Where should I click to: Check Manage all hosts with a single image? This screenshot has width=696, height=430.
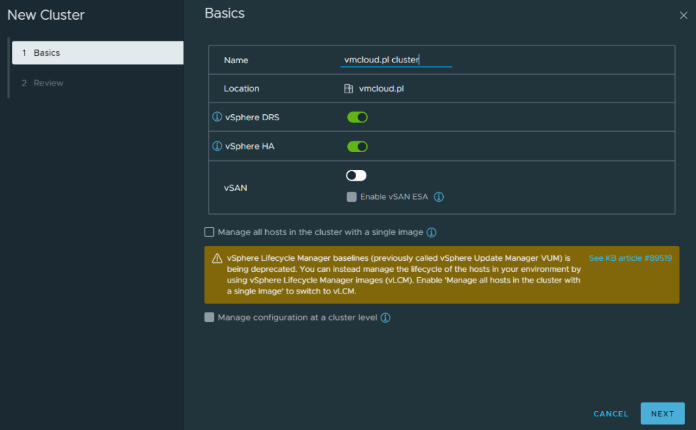tap(209, 232)
